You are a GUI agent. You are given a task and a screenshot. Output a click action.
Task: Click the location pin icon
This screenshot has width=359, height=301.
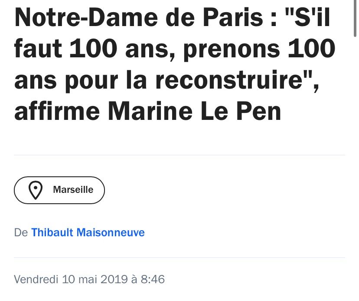[x=36, y=190]
